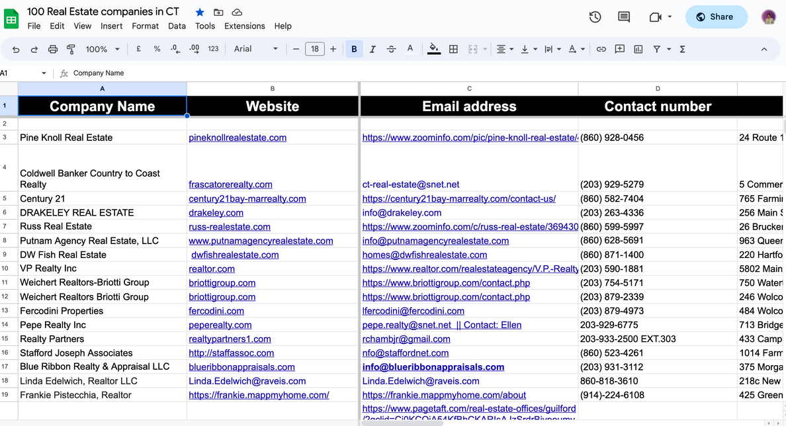Collapse the menus with the caret icon
The height and width of the screenshot is (426, 786).
tap(764, 49)
